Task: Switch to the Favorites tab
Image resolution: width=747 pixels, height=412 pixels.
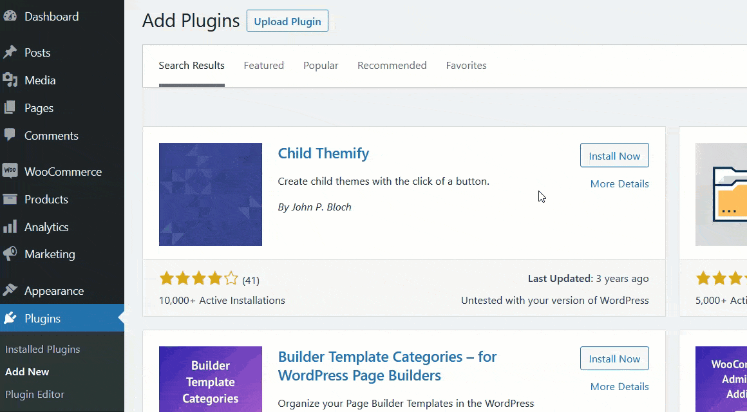Action: 466,66
